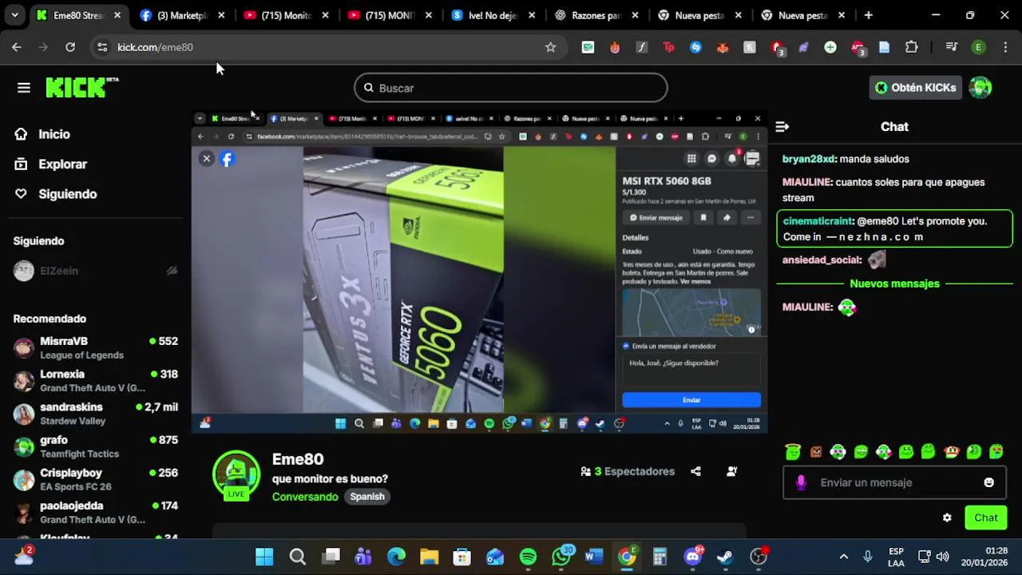Go to Inicio in the sidebar
The width and height of the screenshot is (1022, 575).
coord(54,134)
